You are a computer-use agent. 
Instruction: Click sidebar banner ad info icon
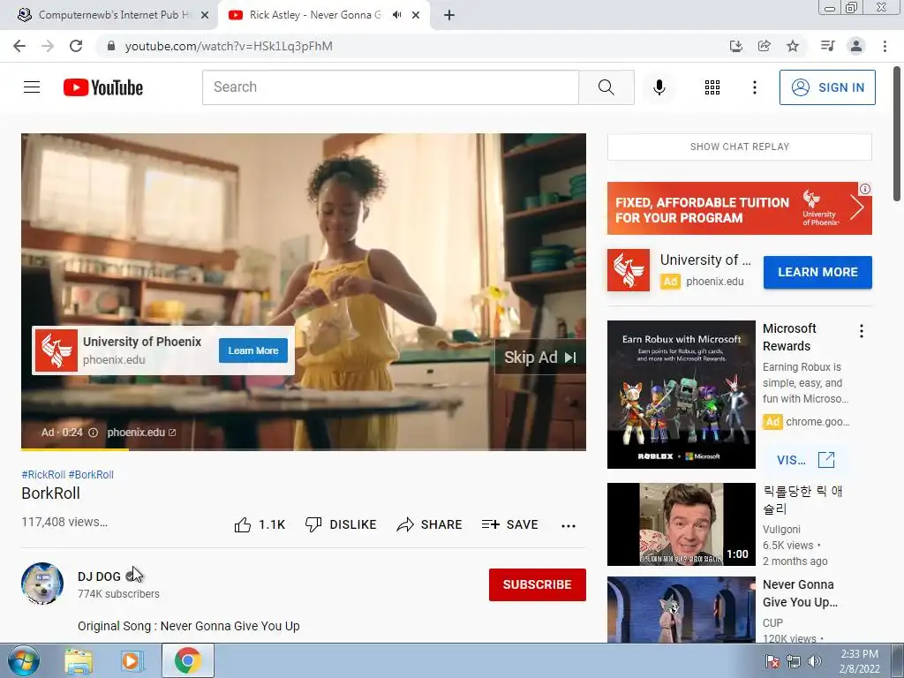pyautogui.click(x=865, y=189)
